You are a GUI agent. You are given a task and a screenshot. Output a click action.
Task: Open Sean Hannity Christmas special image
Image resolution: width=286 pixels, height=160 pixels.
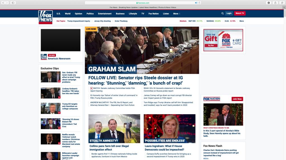223,114
